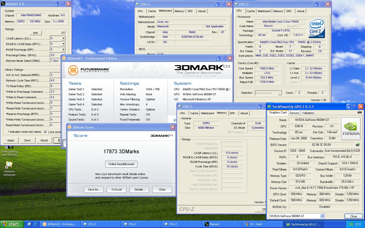
Task: Open the Snelkoppeling naar MemSet desktop shortcut
Action: 9,151
